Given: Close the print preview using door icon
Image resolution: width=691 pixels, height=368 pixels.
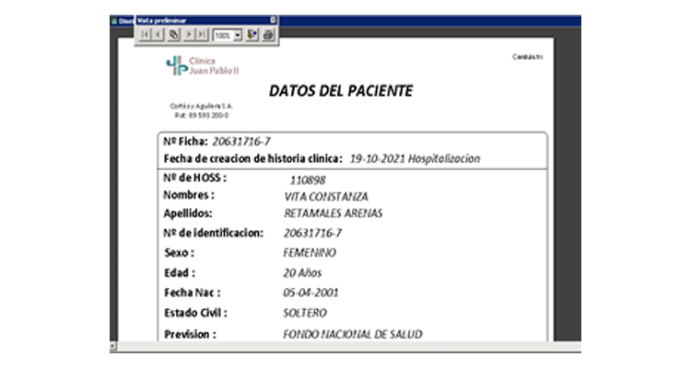Looking at the screenshot, I should click(x=252, y=35).
